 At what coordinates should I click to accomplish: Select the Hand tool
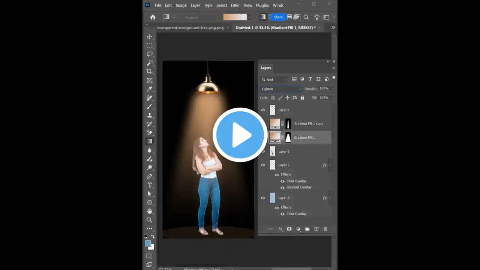(149, 211)
